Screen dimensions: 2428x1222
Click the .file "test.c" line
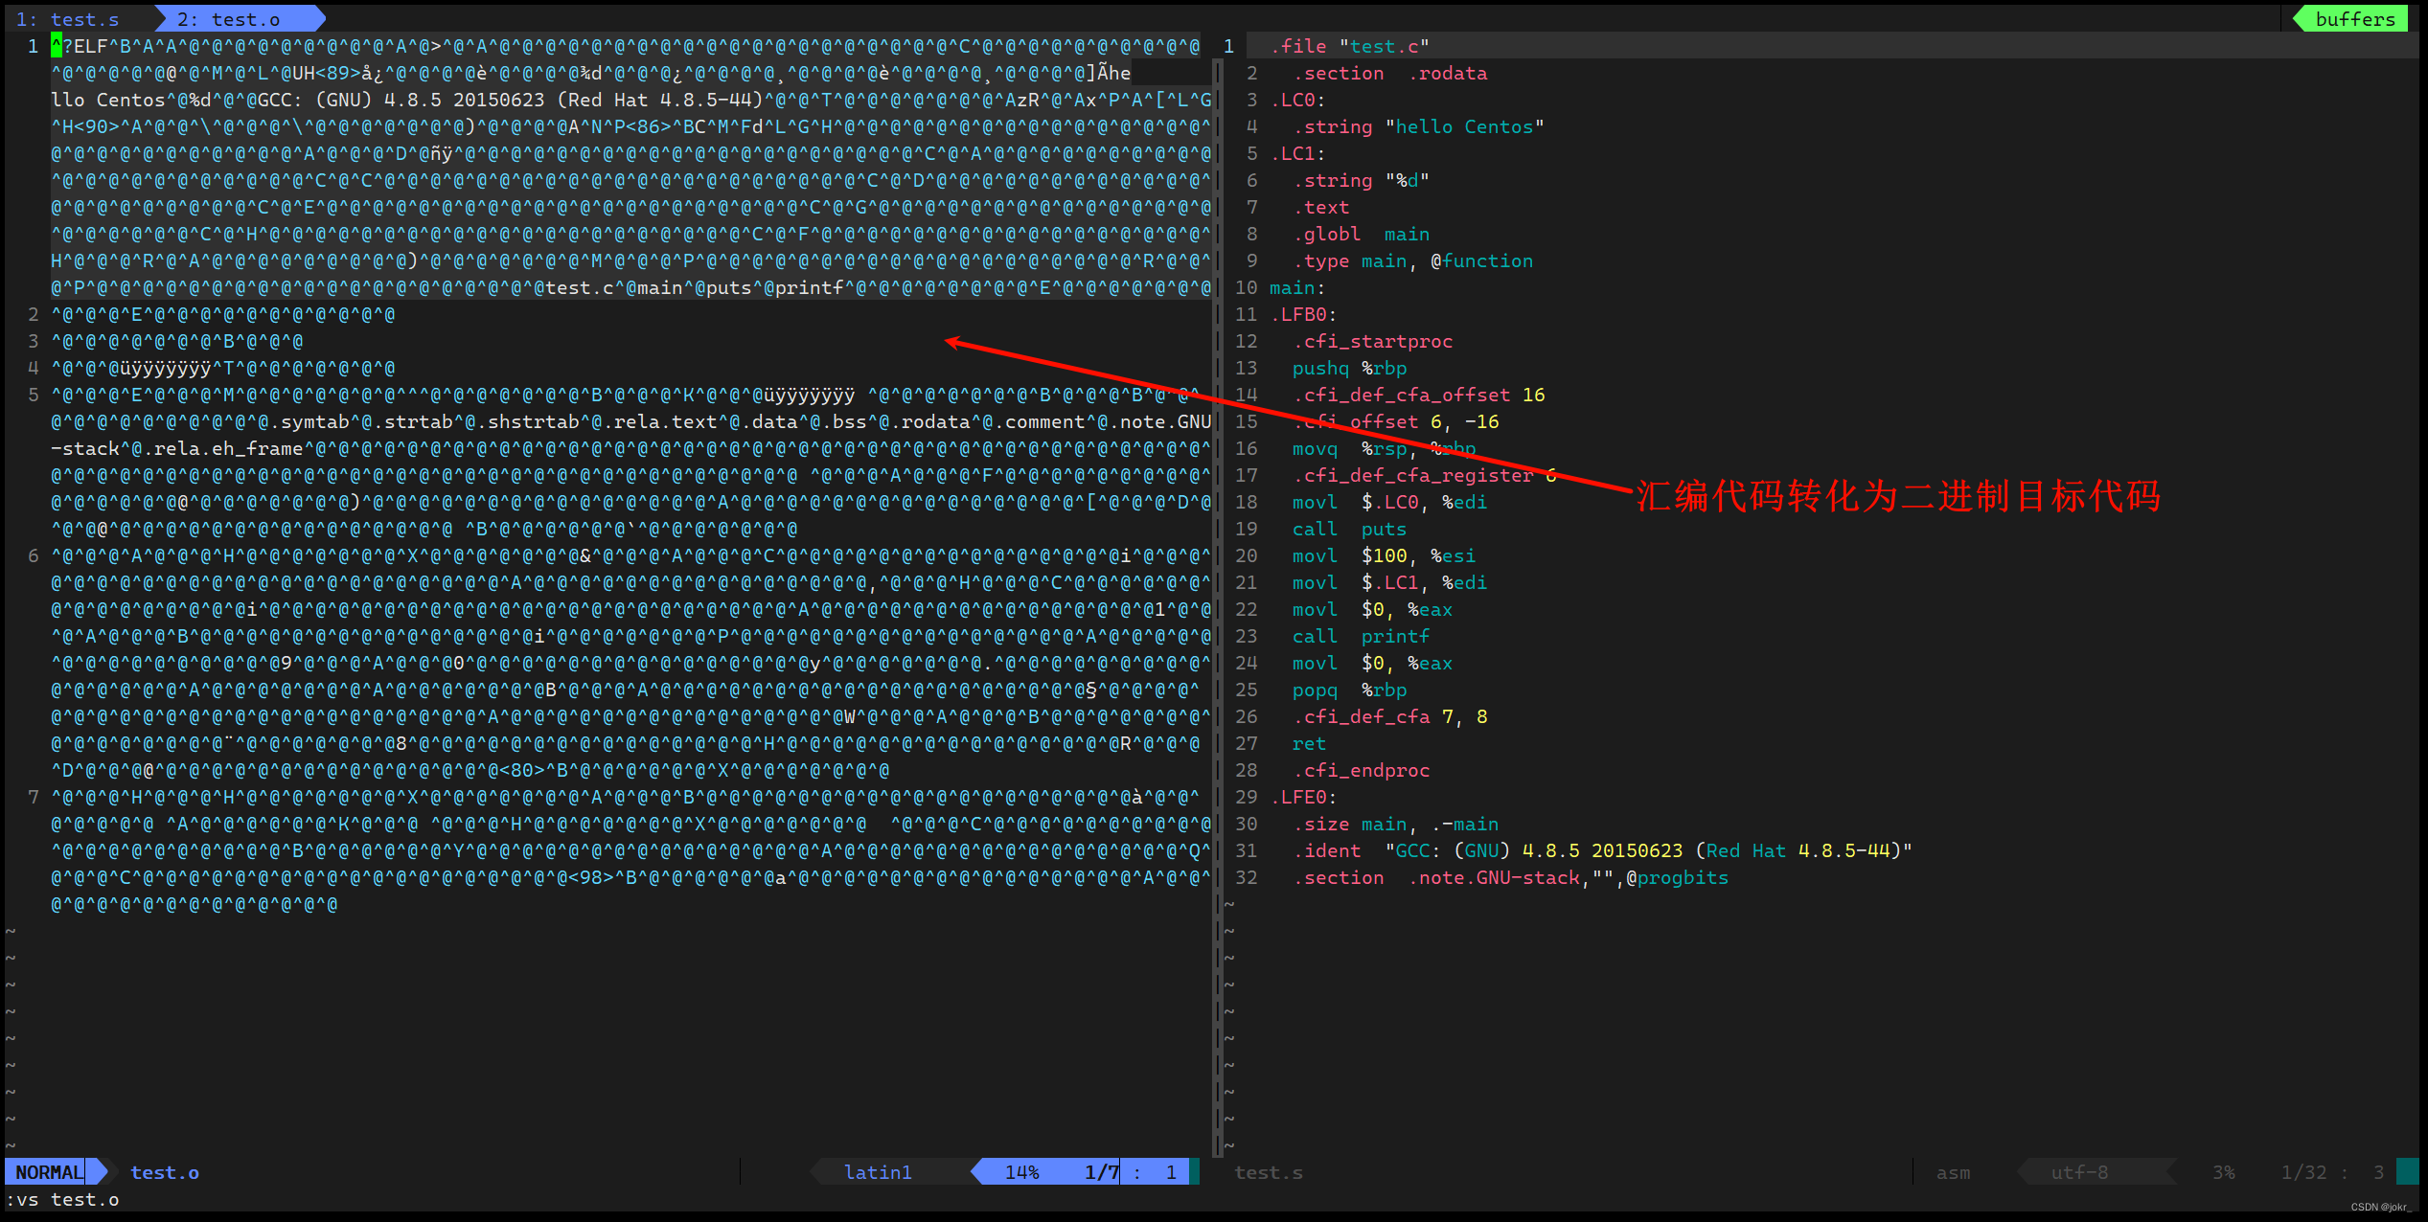tap(1350, 46)
